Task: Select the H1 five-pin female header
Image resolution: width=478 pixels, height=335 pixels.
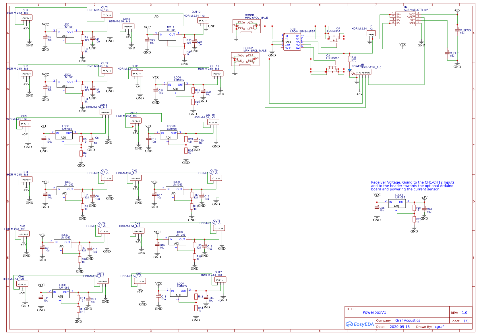Action: [362, 72]
